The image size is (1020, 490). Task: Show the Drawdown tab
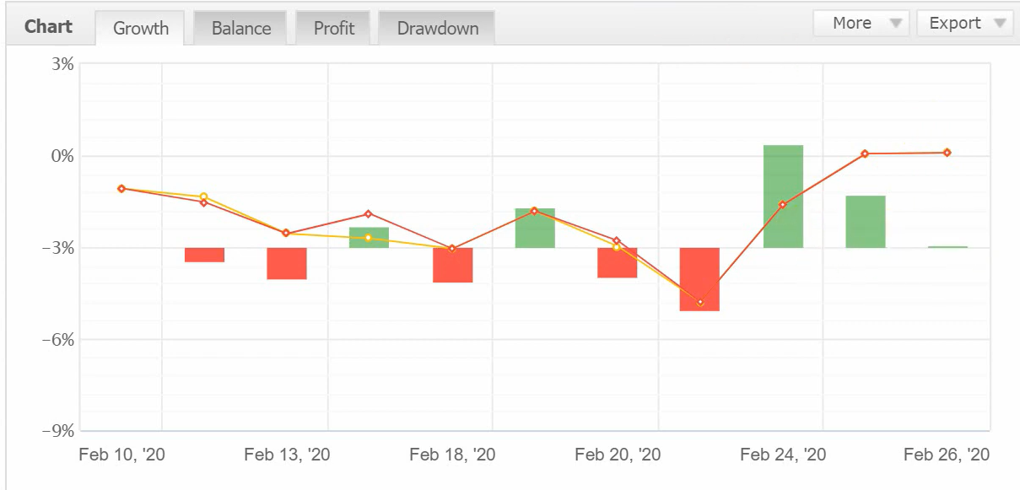coord(437,28)
